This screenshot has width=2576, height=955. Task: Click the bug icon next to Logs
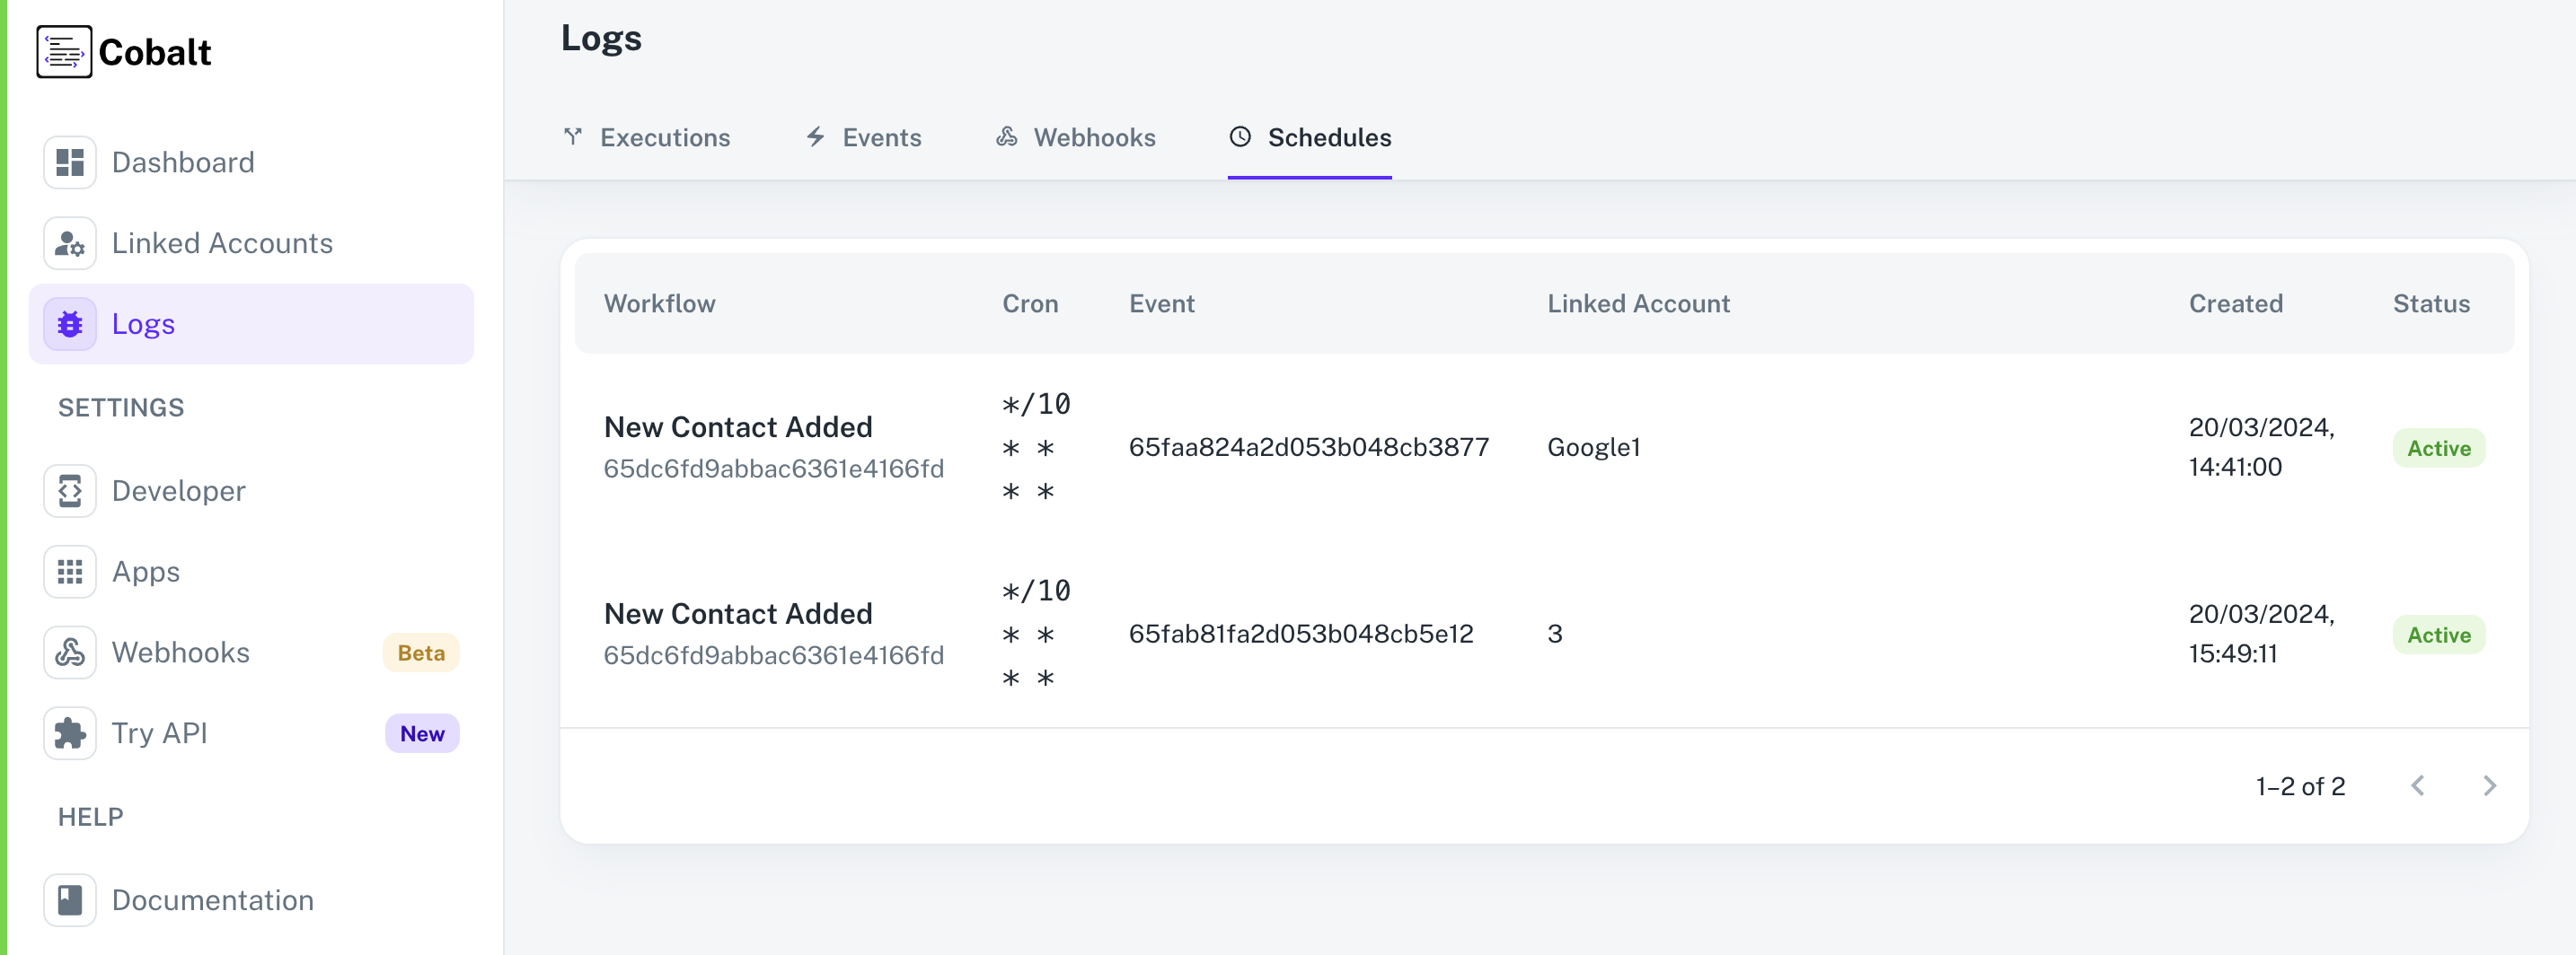coord(69,324)
